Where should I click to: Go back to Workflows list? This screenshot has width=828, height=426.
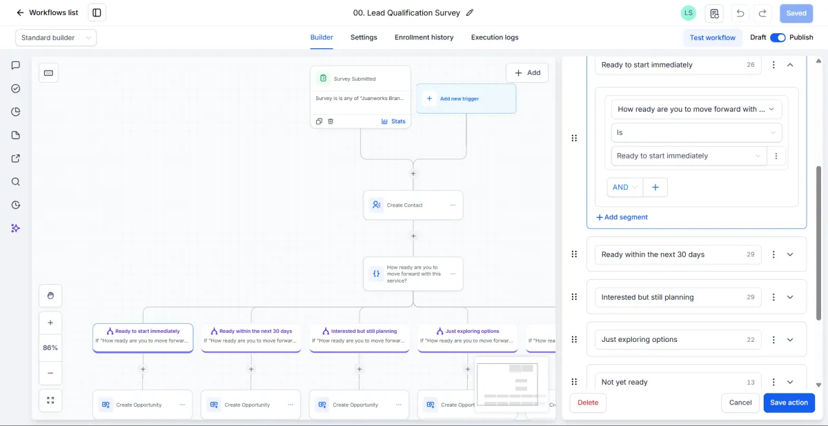47,12
